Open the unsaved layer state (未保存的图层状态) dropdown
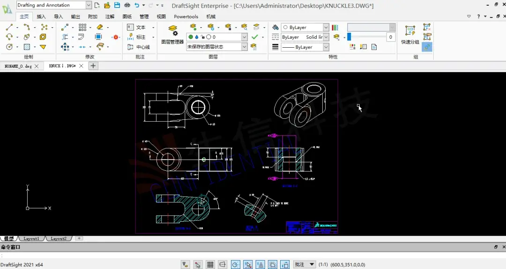 tap(216, 47)
